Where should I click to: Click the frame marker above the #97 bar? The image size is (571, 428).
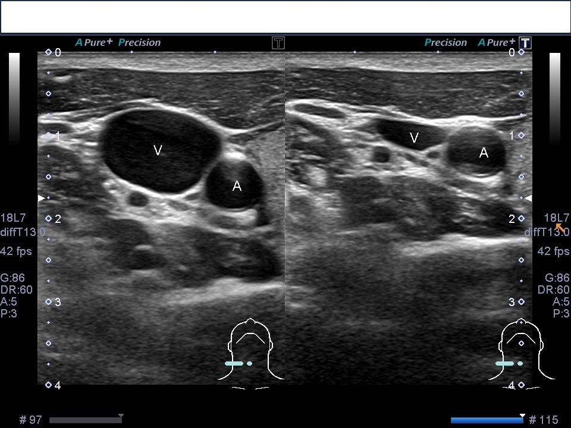point(121,416)
